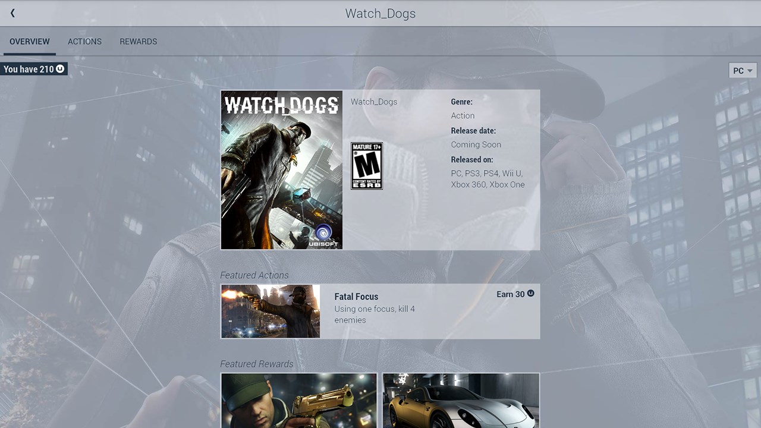Screen dimensions: 761x428
Task: Open the Actions tab
Action: [x=84, y=42]
